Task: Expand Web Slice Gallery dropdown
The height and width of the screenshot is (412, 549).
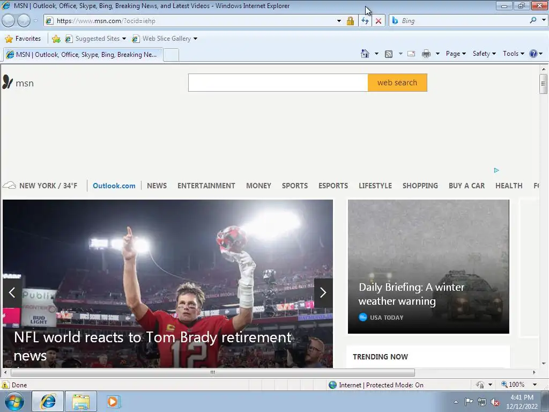Action: pos(195,39)
